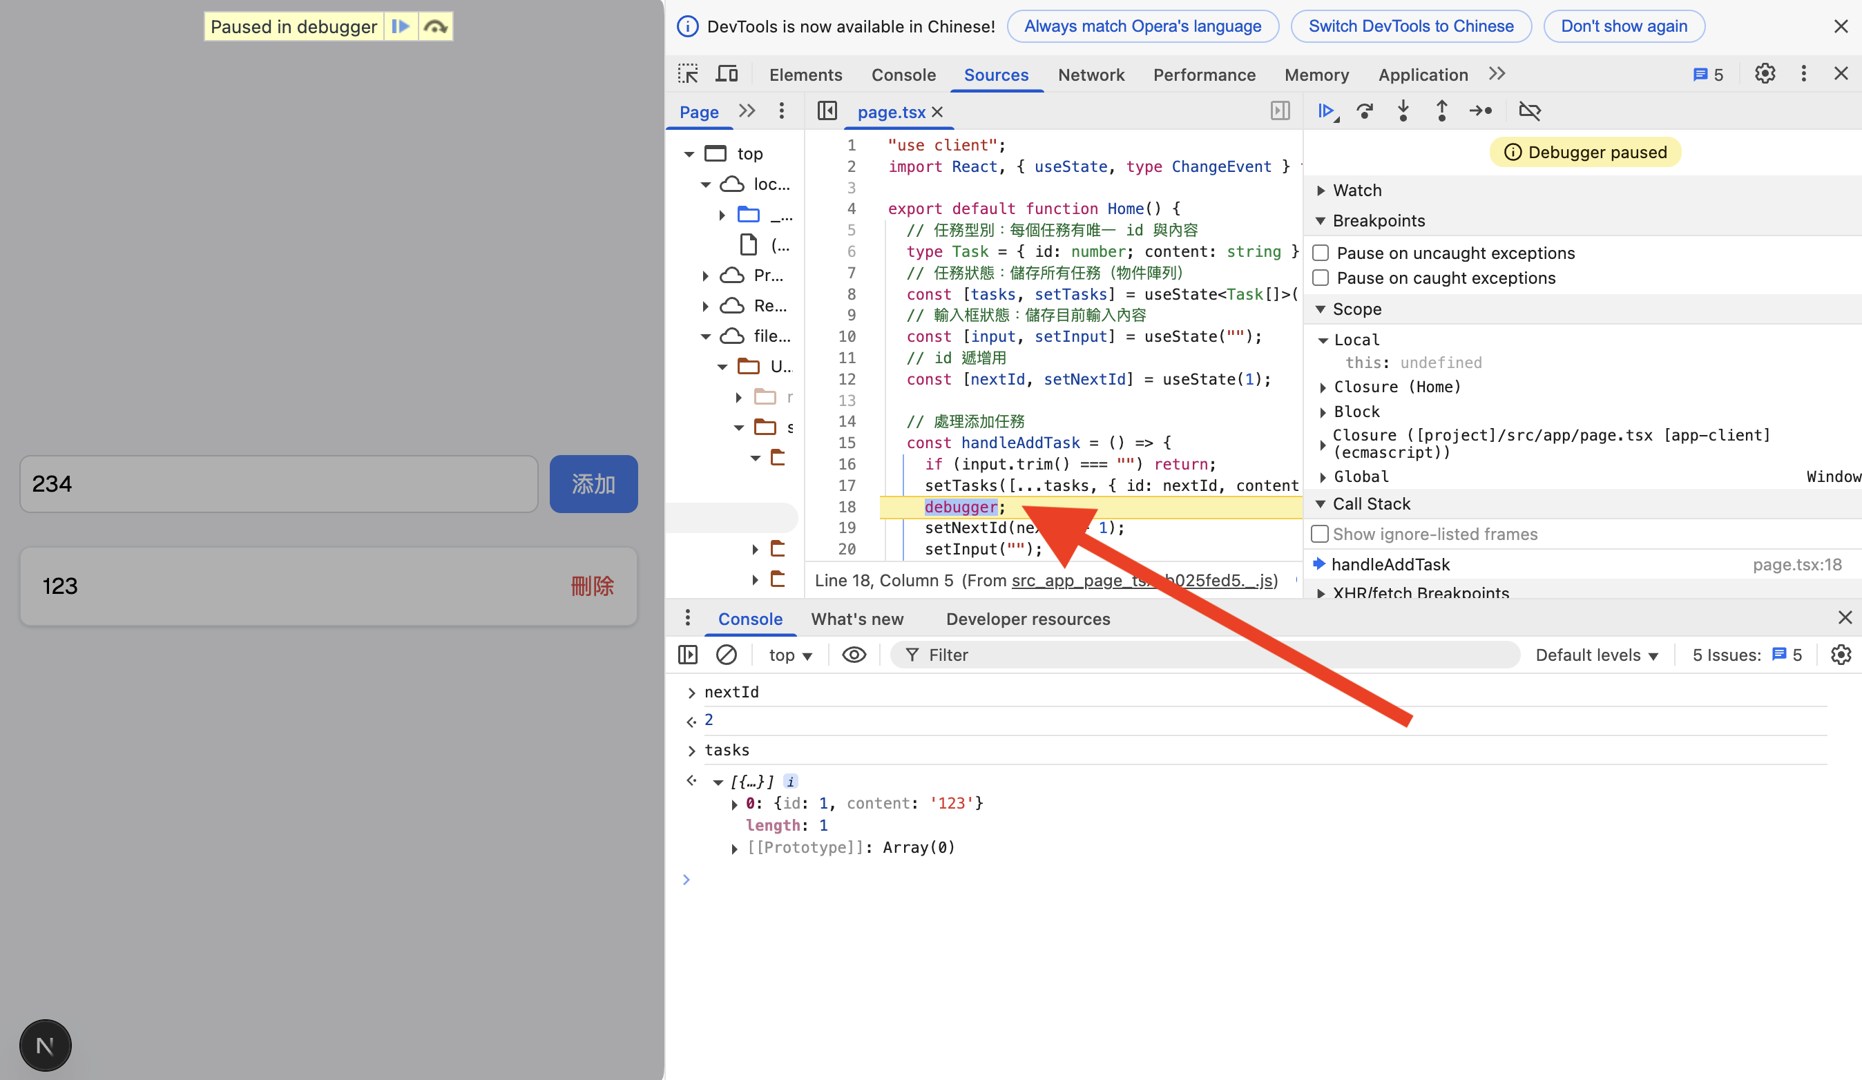This screenshot has height=1080, width=1862.
Task: Collapse the top tree node
Action: [x=689, y=155]
